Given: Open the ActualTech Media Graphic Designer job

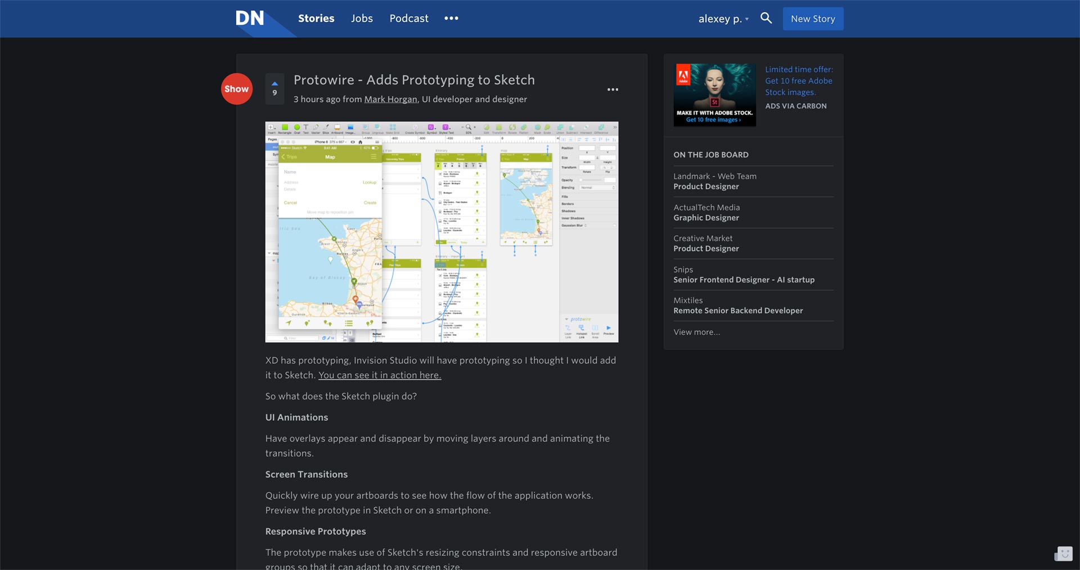Looking at the screenshot, I should [754, 213].
